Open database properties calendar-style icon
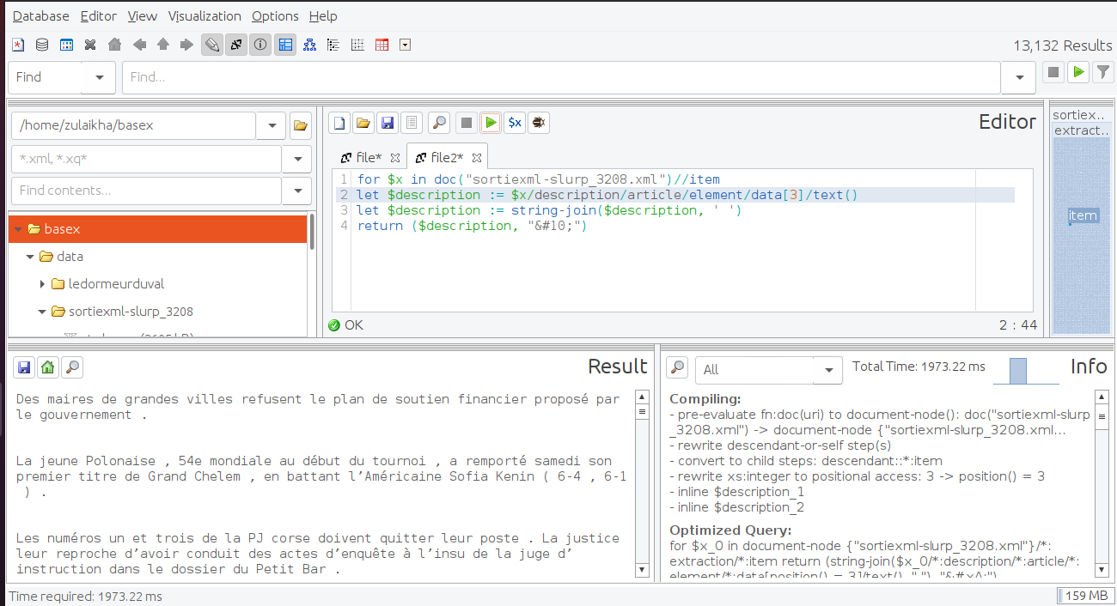1117x606 pixels. (66, 45)
